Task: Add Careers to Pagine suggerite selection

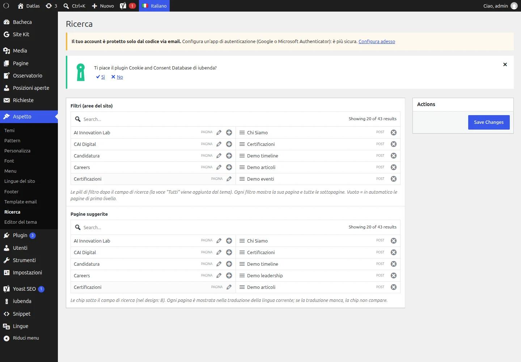Action: point(229,275)
